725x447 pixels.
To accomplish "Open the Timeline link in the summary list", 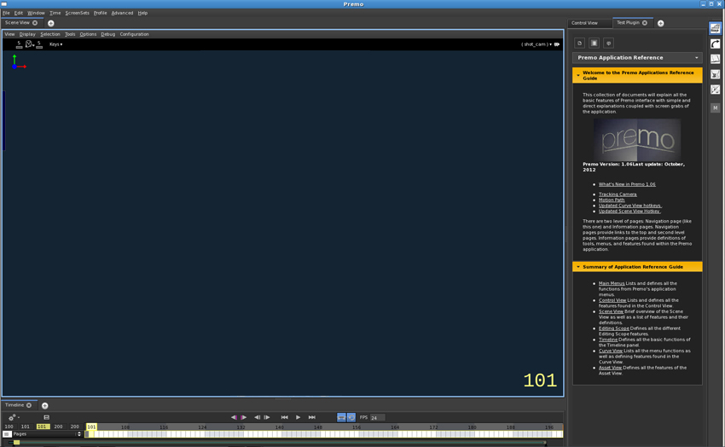I will tap(608, 340).
